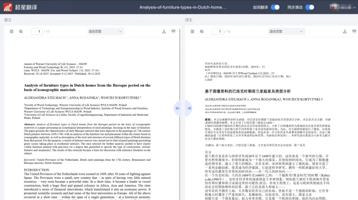
Task: Open thumbnail sidebar in original panel
Action: coord(12,32)
